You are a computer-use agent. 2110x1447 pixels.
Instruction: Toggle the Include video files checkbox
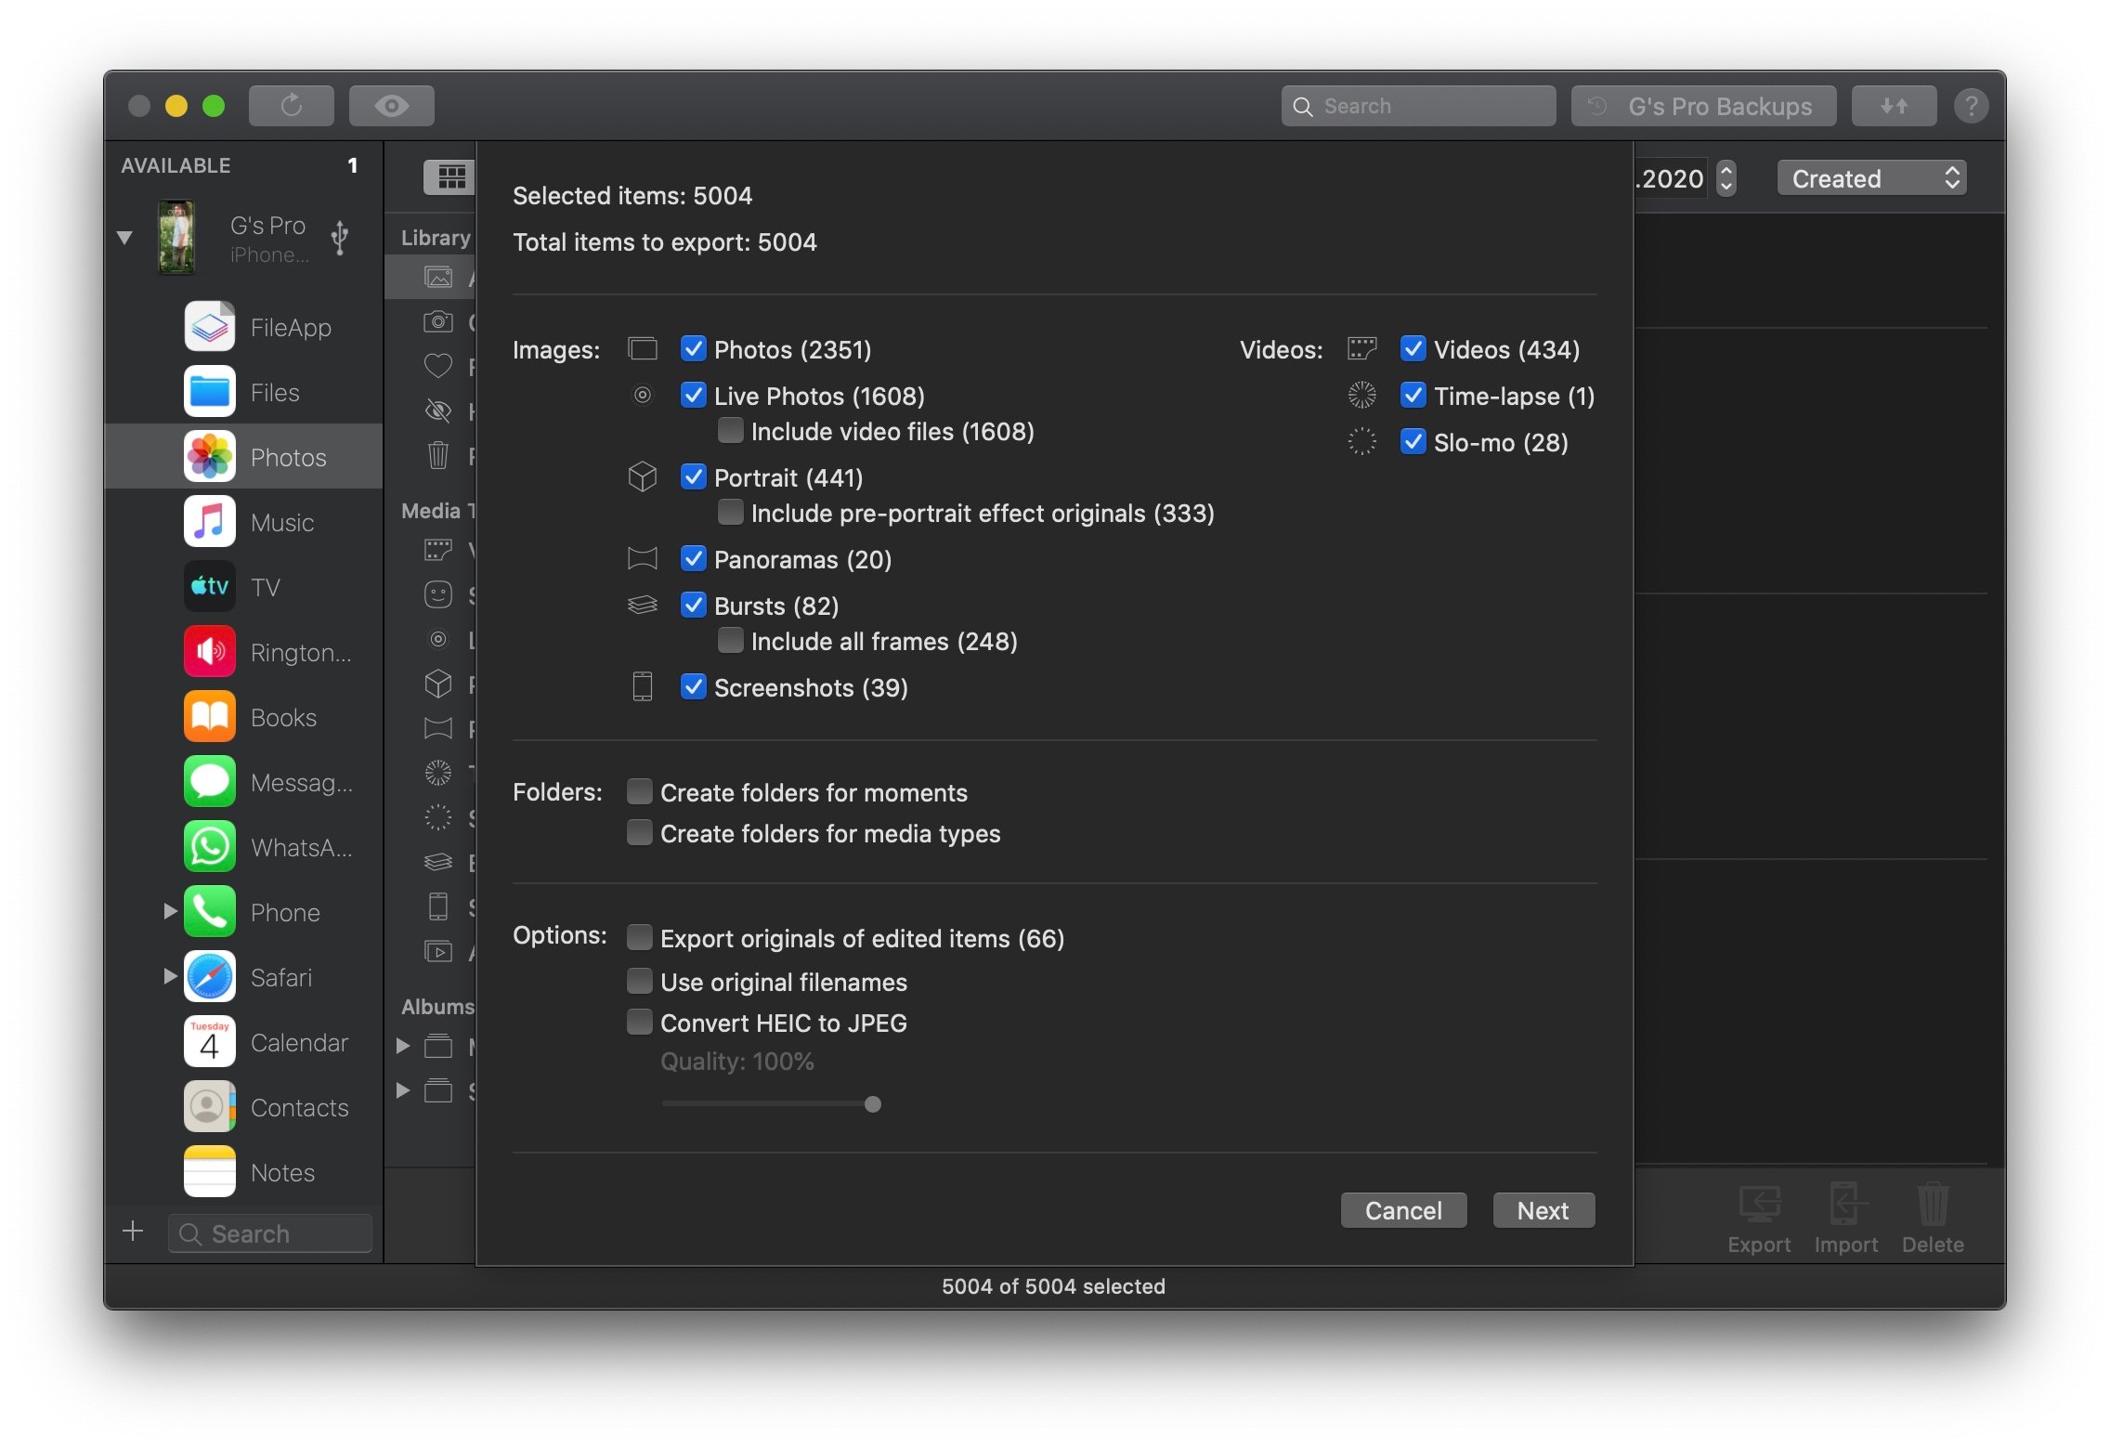click(x=731, y=432)
